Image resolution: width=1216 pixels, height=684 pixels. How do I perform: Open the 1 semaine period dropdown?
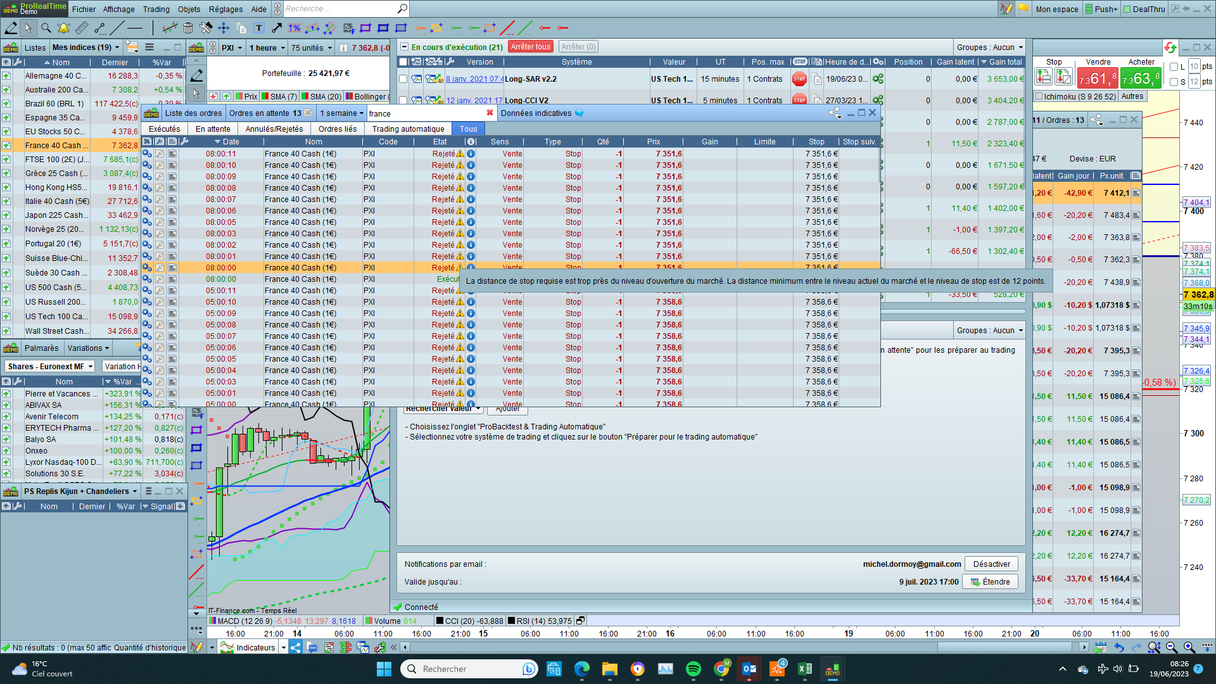pyautogui.click(x=342, y=113)
